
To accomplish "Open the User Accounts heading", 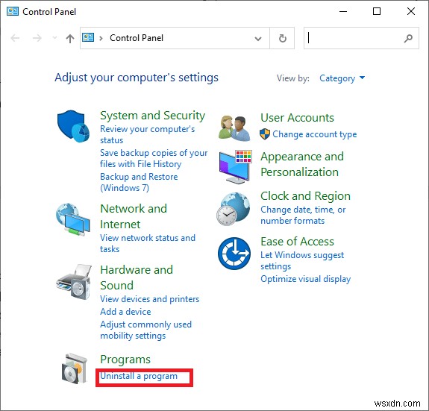I will pyautogui.click(x=297, y=118).
